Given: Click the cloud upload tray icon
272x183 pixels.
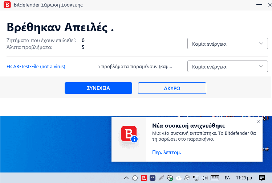Looking at the screenshot, I should 179,178.
